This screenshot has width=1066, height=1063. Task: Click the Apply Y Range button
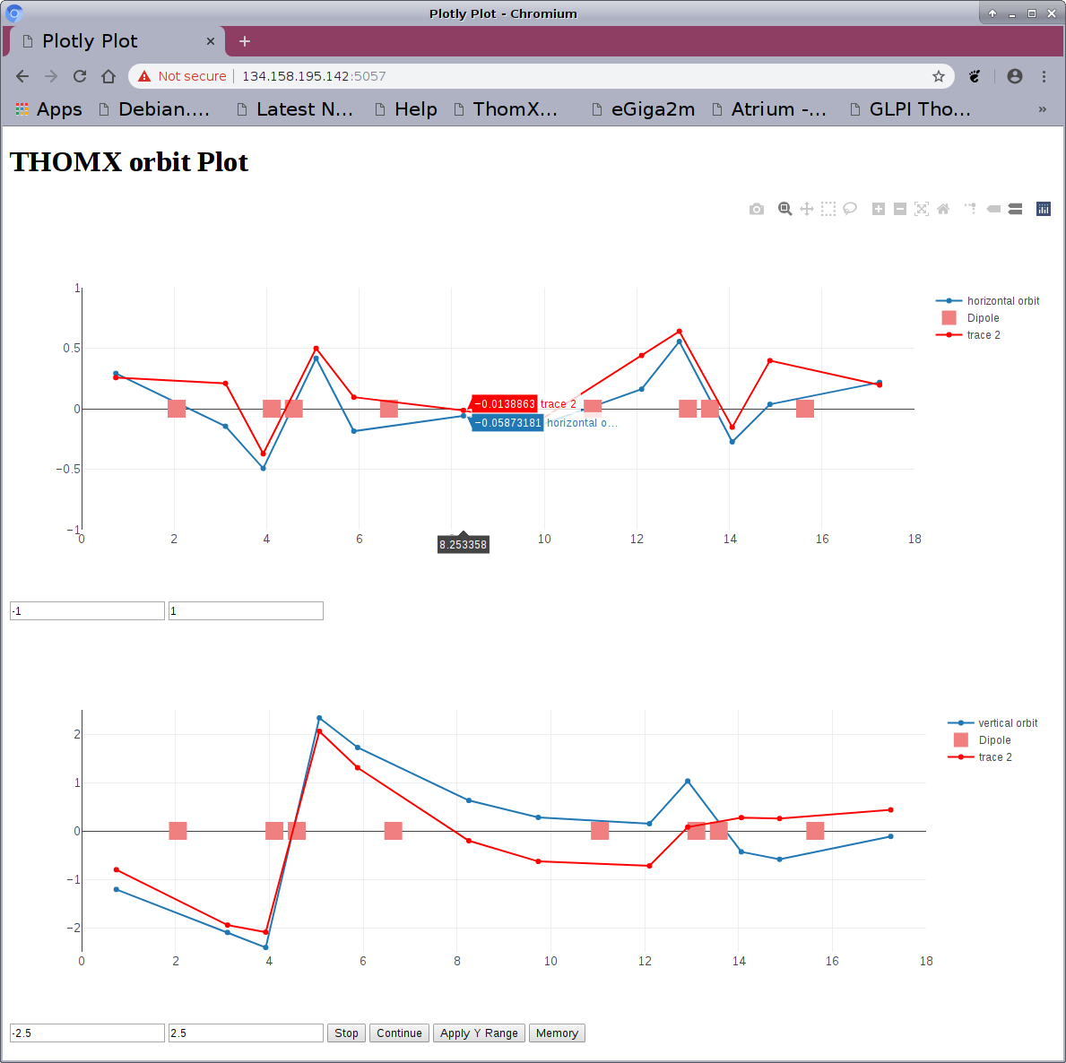coord(479,1033)
